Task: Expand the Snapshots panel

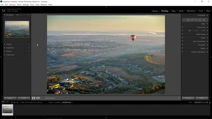Action: [5, 48]
